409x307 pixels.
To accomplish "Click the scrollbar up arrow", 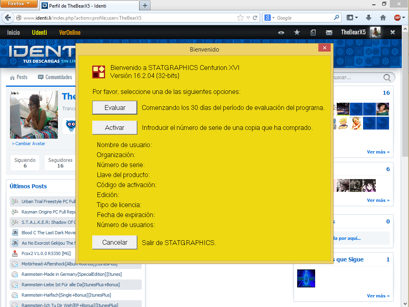I will [x=405, y=28].
